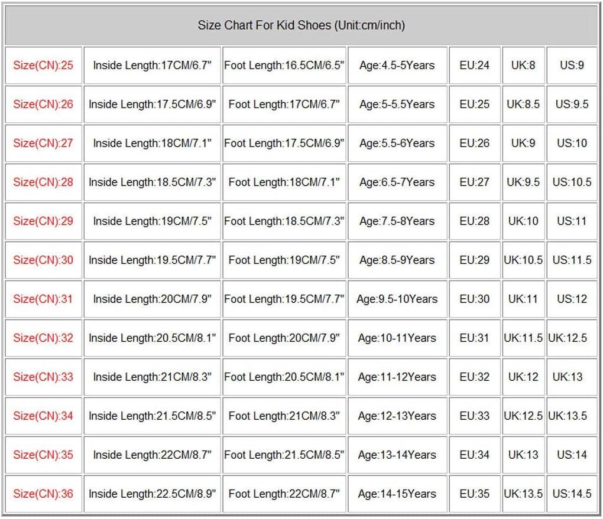Select the EU:35 cell

pos(475,494)
